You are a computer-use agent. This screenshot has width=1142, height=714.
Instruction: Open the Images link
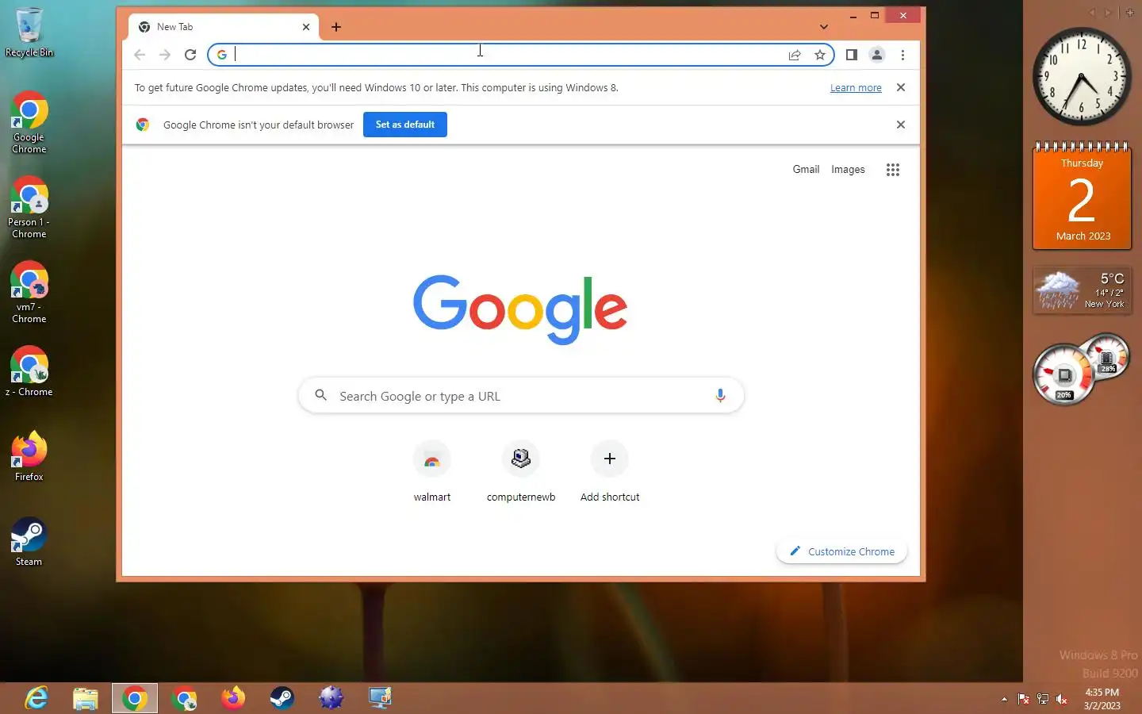pyautogui.click(x=848, y=169)
